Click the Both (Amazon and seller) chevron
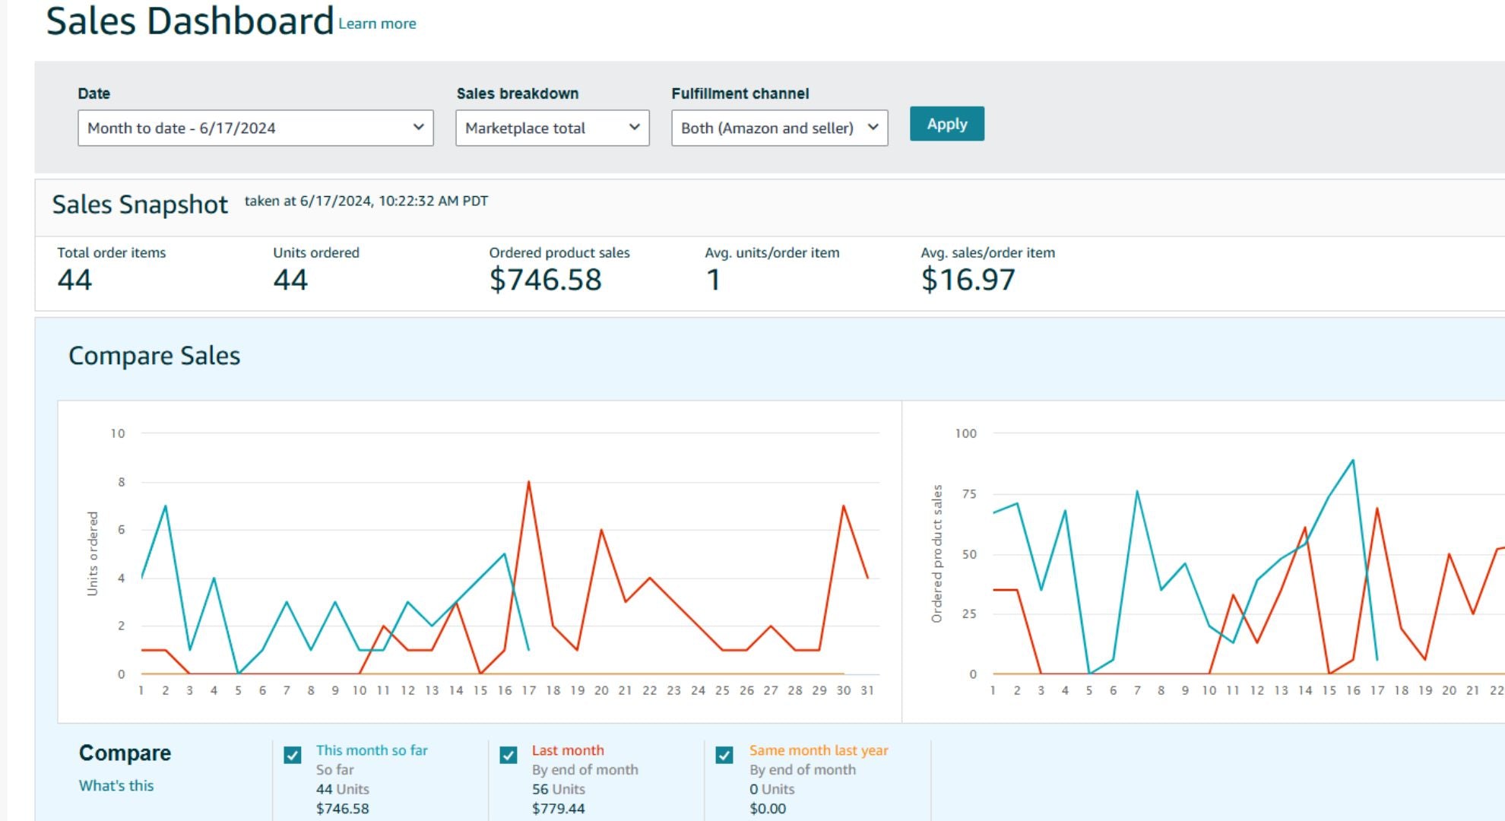 click(873, 127)
